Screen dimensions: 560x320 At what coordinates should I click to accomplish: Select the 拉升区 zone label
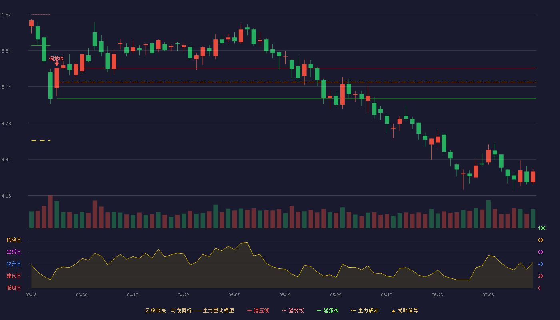click(x=14, y=264)
